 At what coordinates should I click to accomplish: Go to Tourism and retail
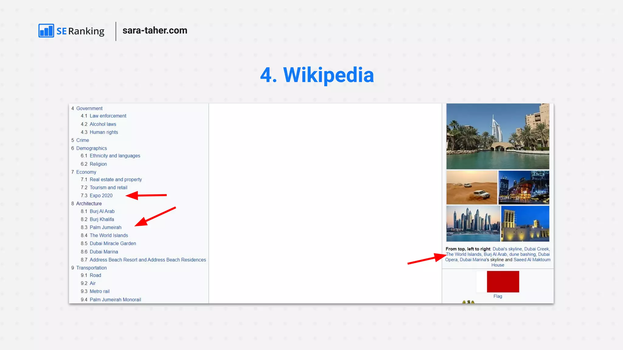tap(108, 187)
